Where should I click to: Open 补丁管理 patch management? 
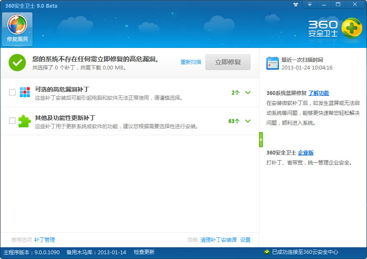pyautogui.click(x=44, y=240)
